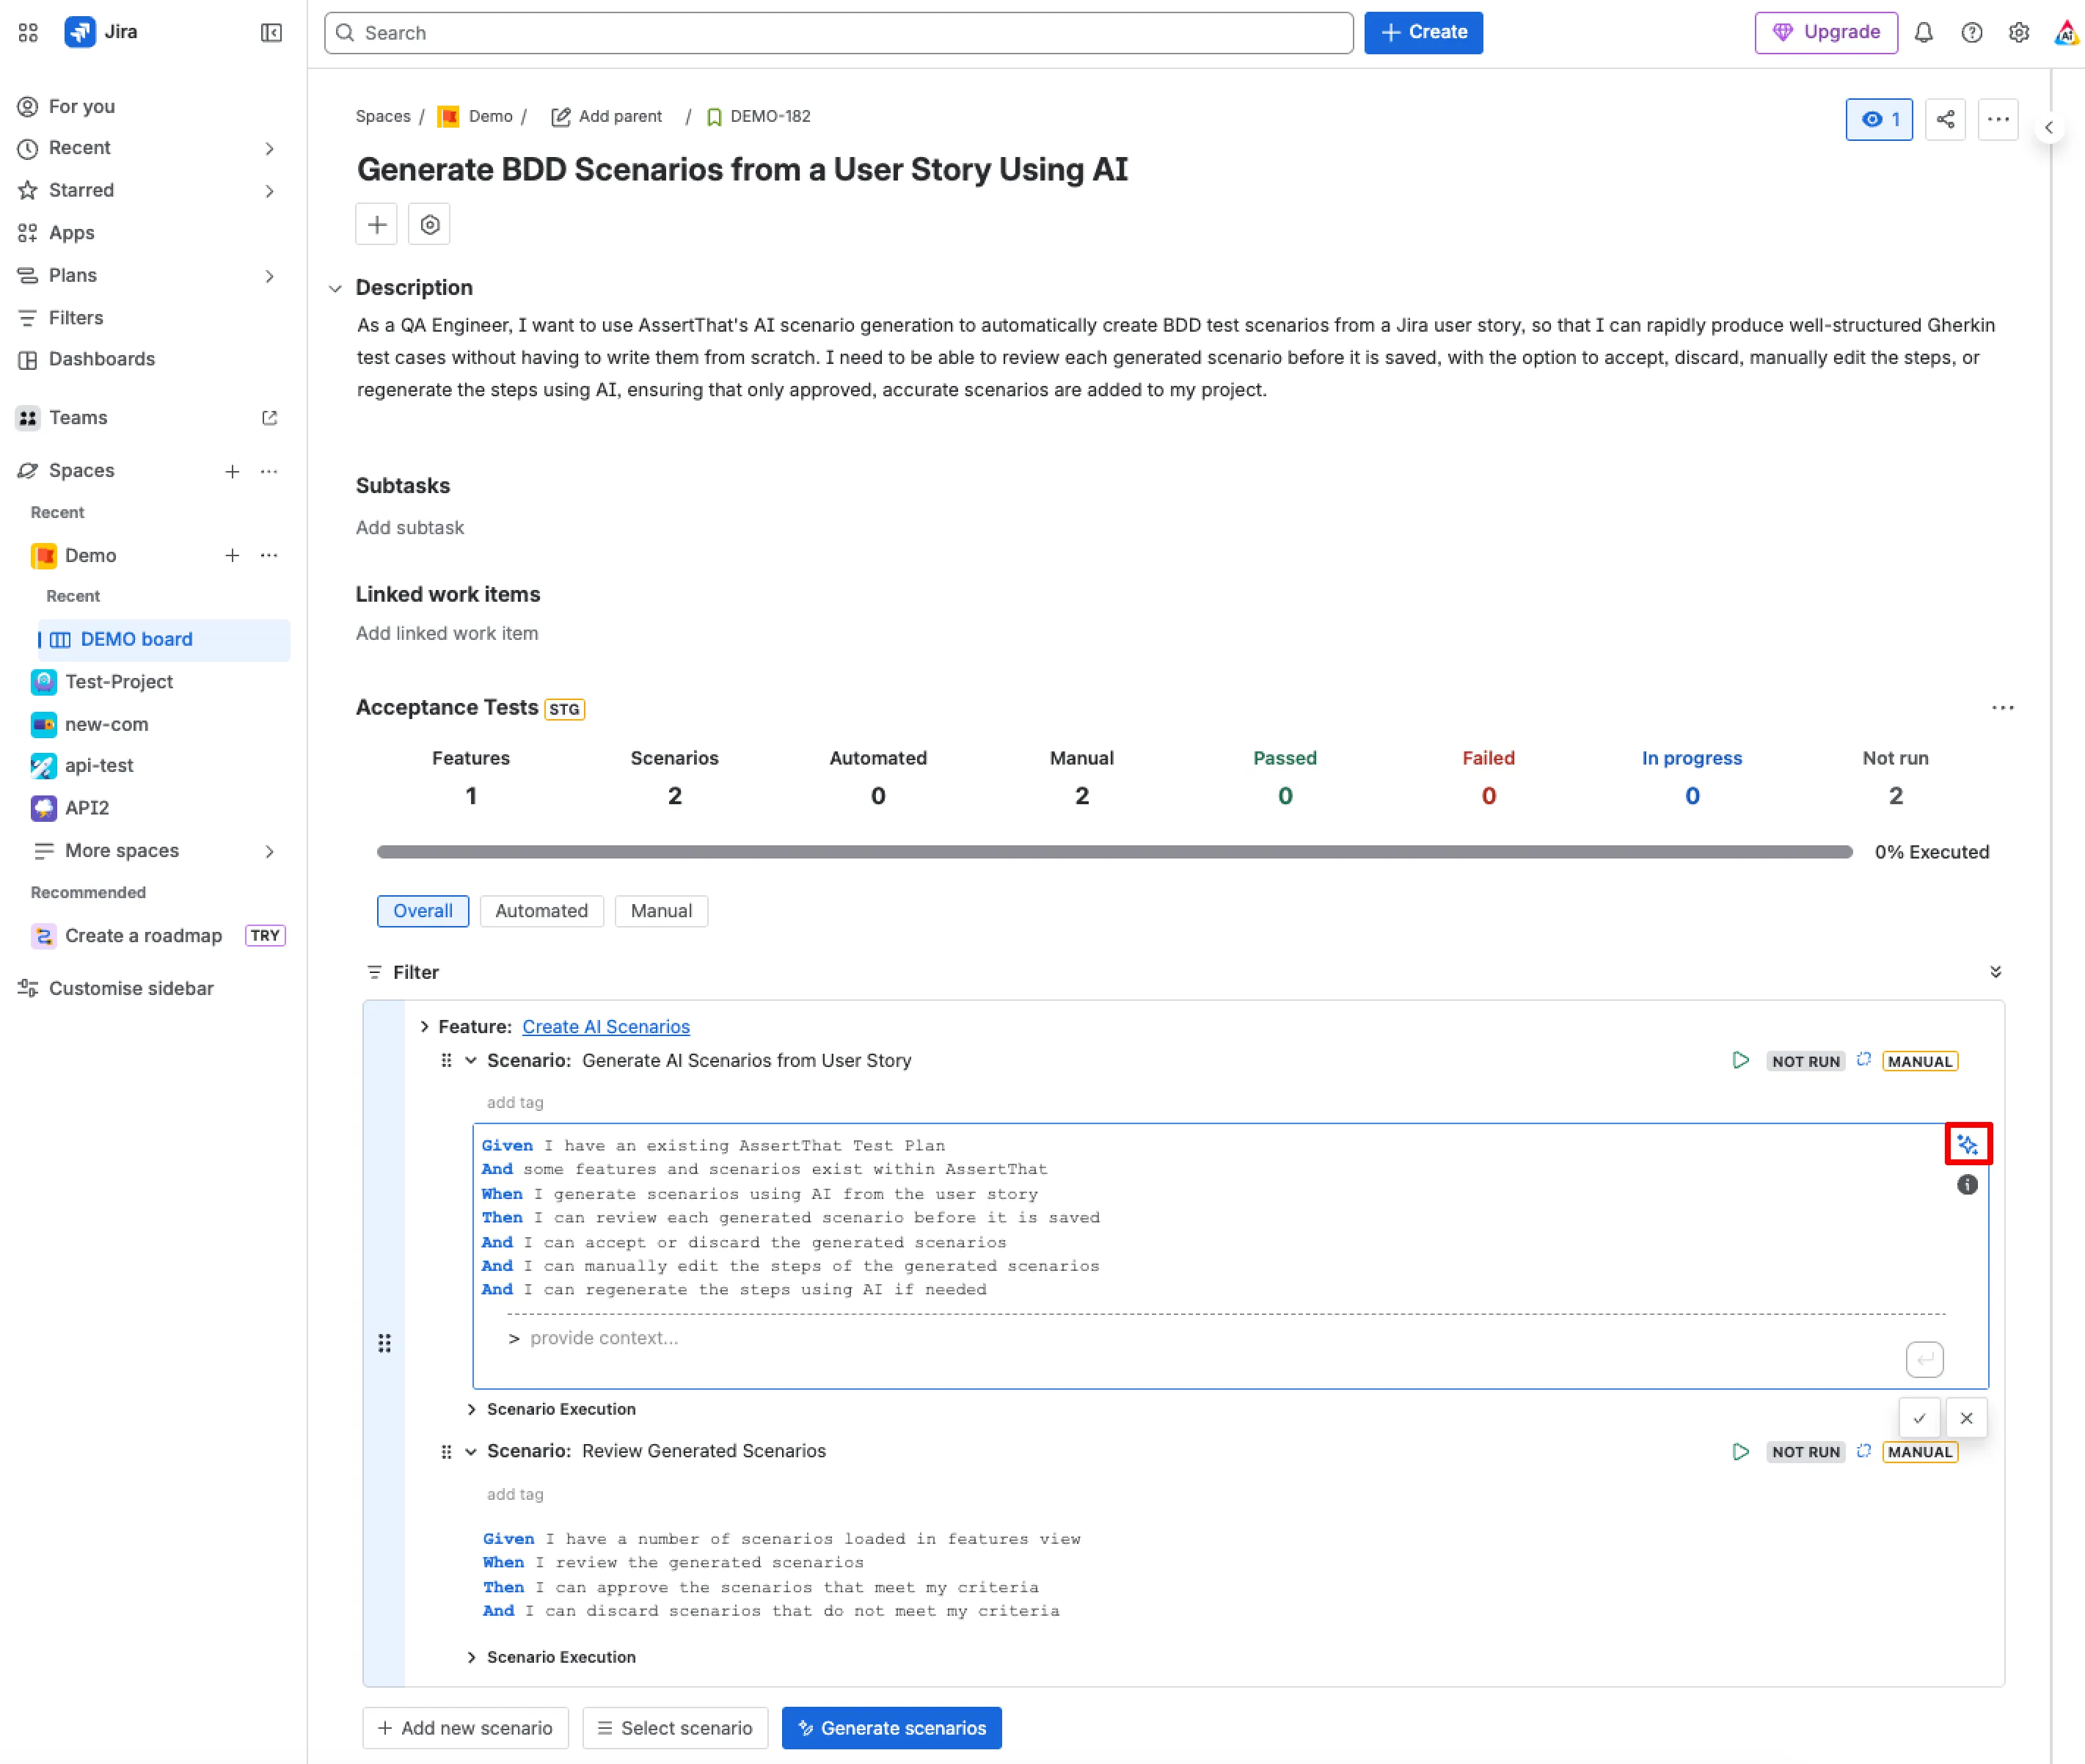Click the Search input field
The image size is (2085, 1764).
pos(838,33)
